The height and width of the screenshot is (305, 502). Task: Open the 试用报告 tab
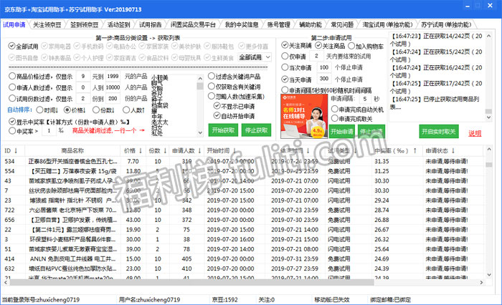pos(150,24)
